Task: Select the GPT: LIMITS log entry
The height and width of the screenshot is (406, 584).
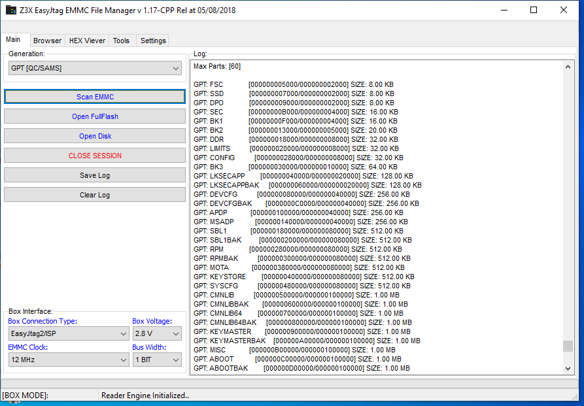Action: point(296,148)
